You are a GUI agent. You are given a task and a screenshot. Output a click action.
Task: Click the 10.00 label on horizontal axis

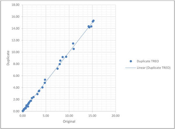69,116
